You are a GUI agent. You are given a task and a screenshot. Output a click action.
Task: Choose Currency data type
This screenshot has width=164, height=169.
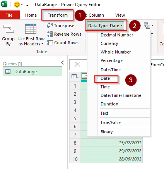(x=109, y=43)
